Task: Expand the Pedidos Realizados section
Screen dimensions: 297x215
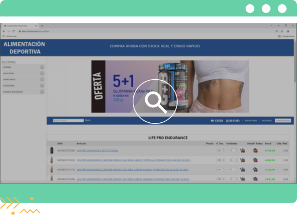Action: coord(42,92)
